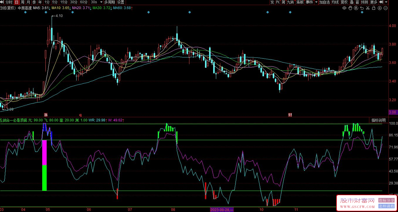Click the 九转 indicator button
The height and width of the screenshot is (212, 398).
[x=291, y=2]
